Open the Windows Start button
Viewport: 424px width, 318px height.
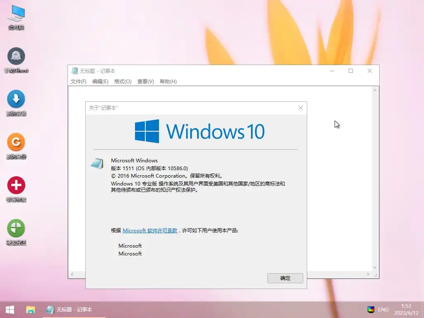(10, 310)
